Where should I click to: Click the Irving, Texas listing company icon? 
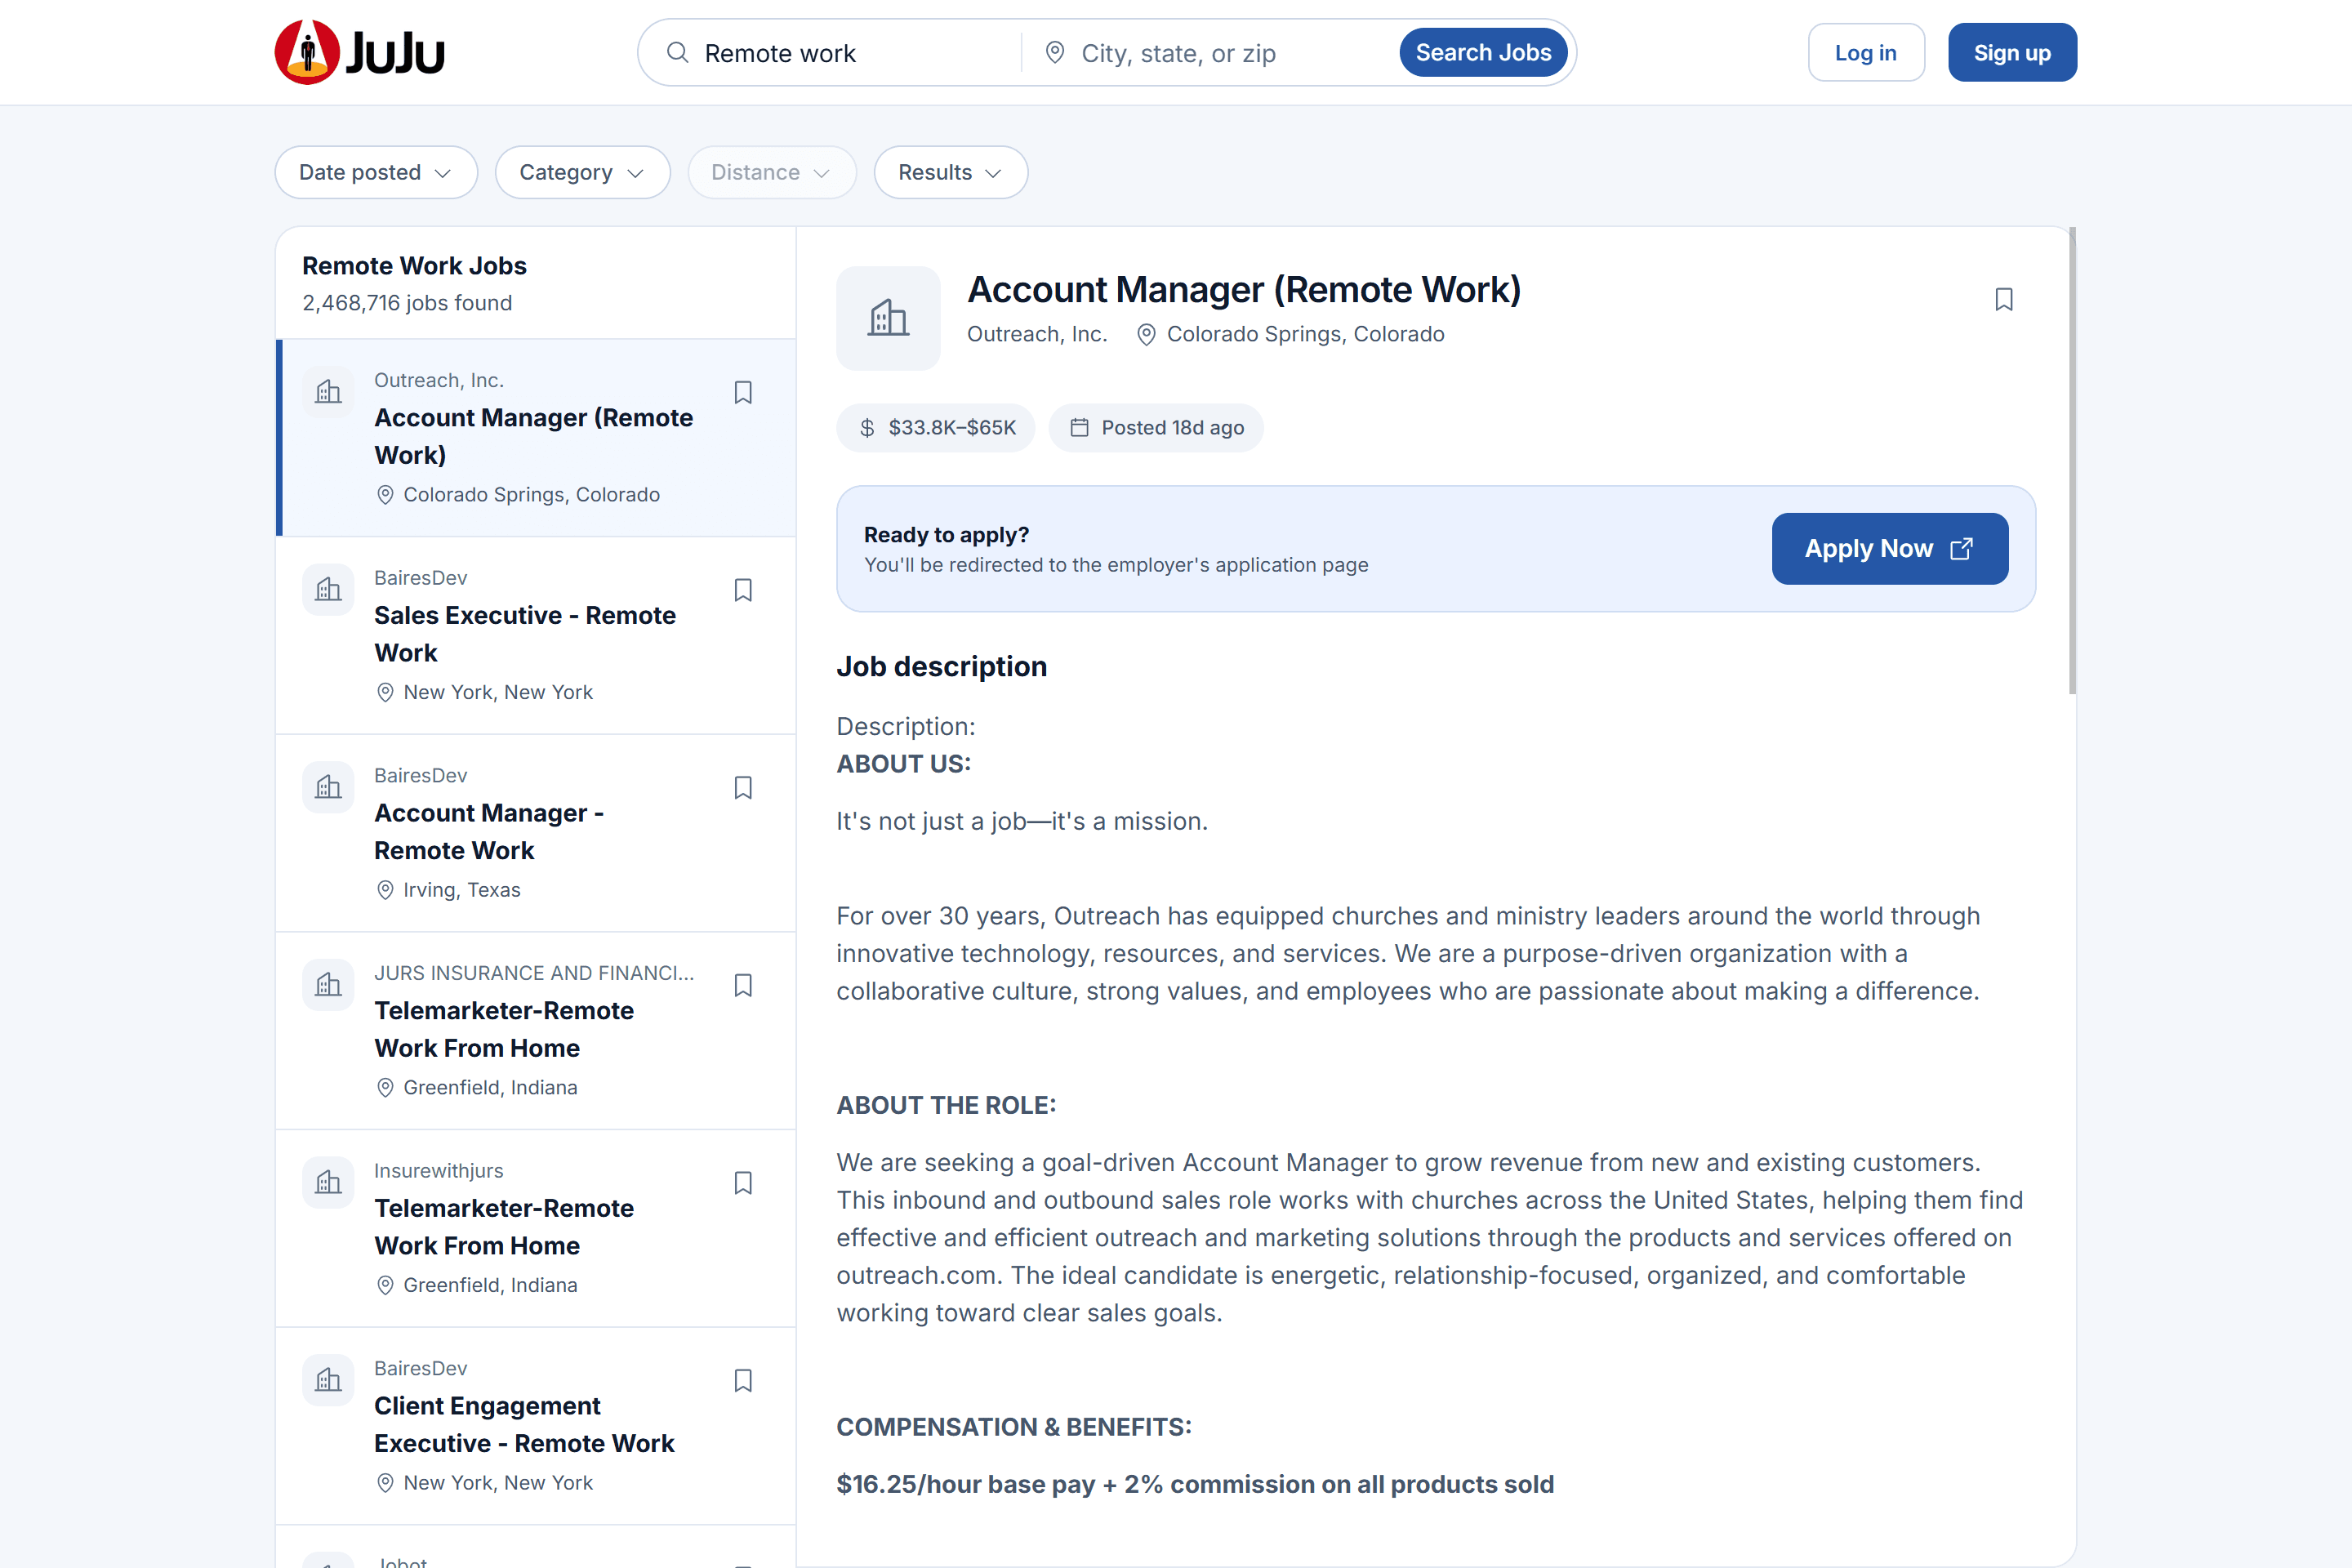[x=328, y=788]
